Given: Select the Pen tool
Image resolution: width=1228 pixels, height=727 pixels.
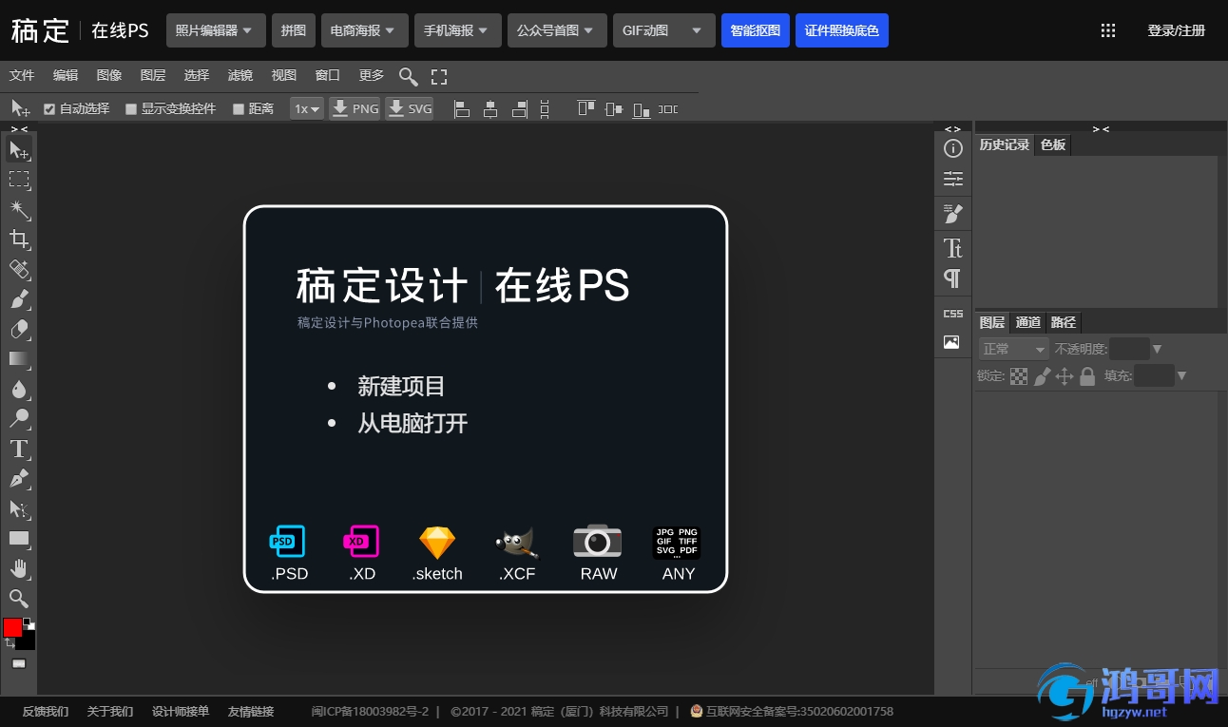Looking at the screenshot, I should pos(19,479).
